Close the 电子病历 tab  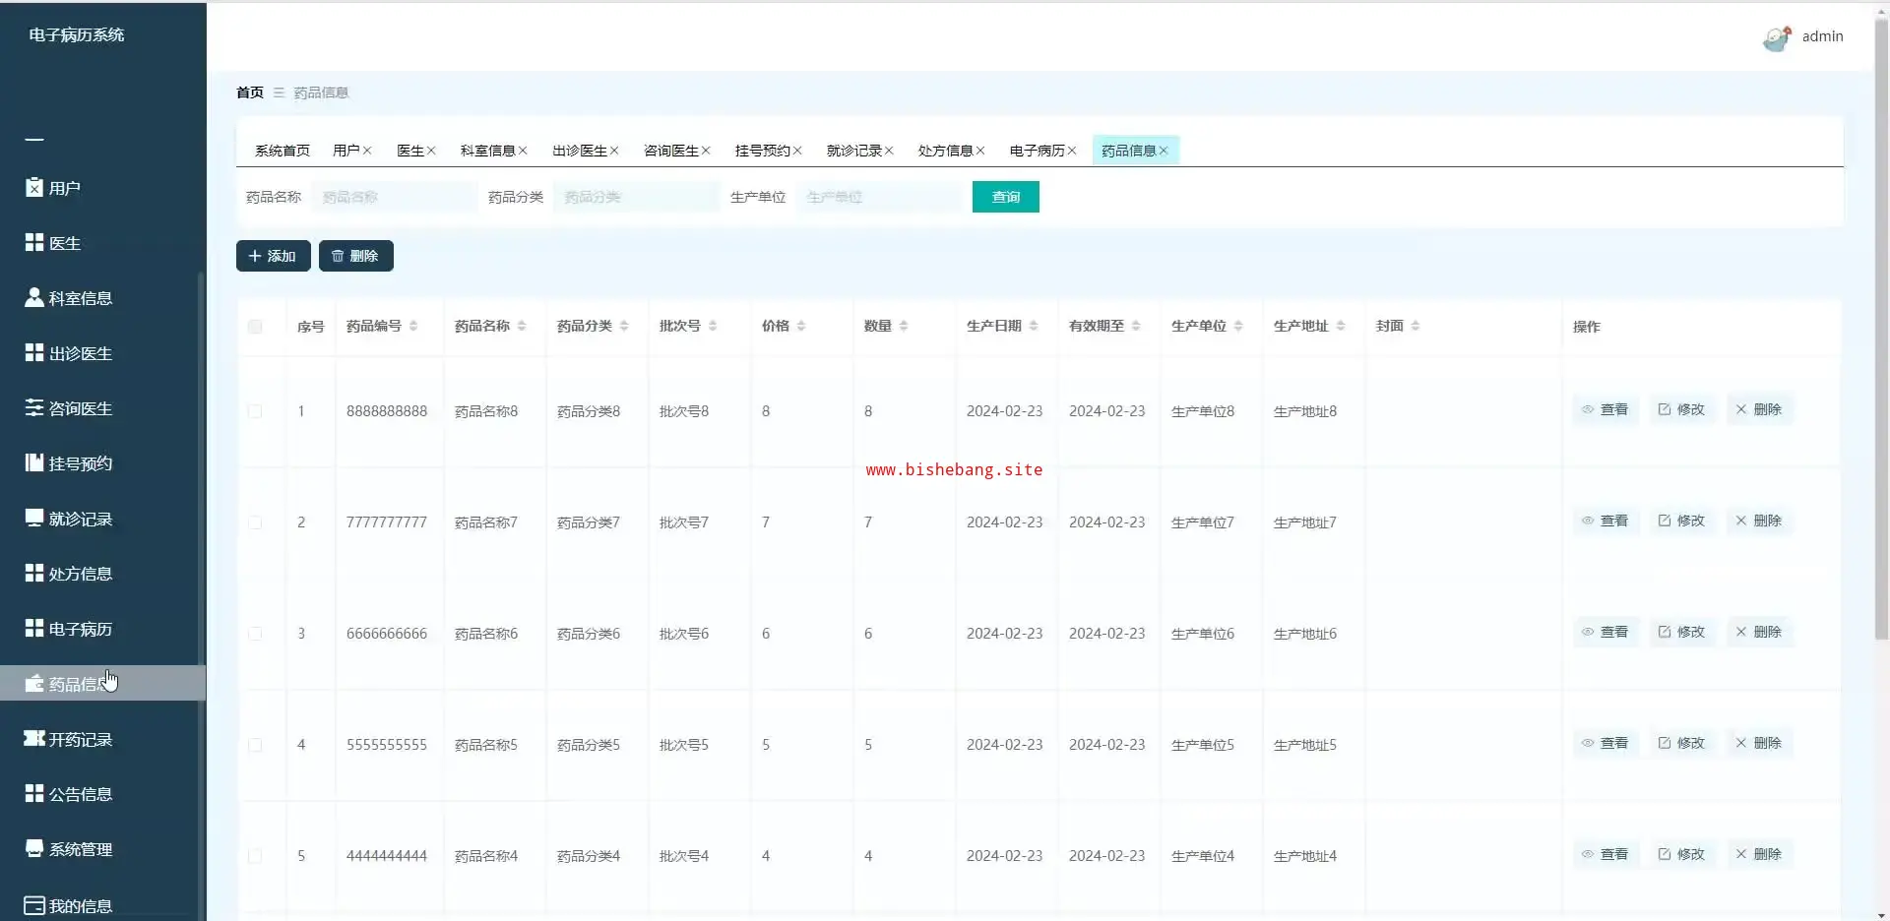1072,151
